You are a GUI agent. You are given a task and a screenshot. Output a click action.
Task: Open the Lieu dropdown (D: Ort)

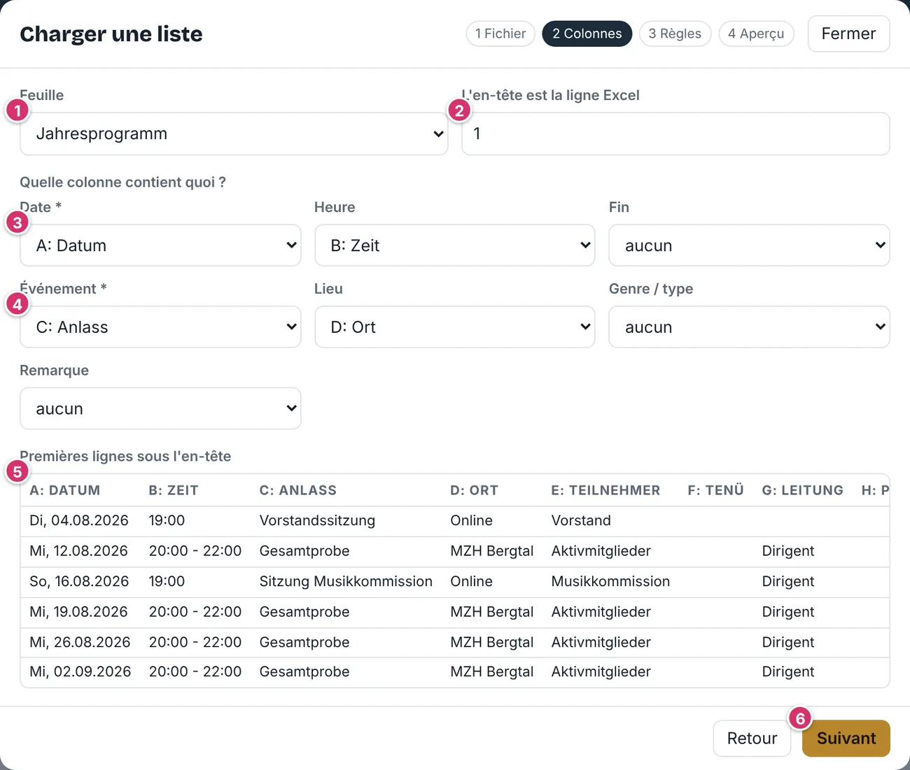pyautogui.click(x=454, y=327)
